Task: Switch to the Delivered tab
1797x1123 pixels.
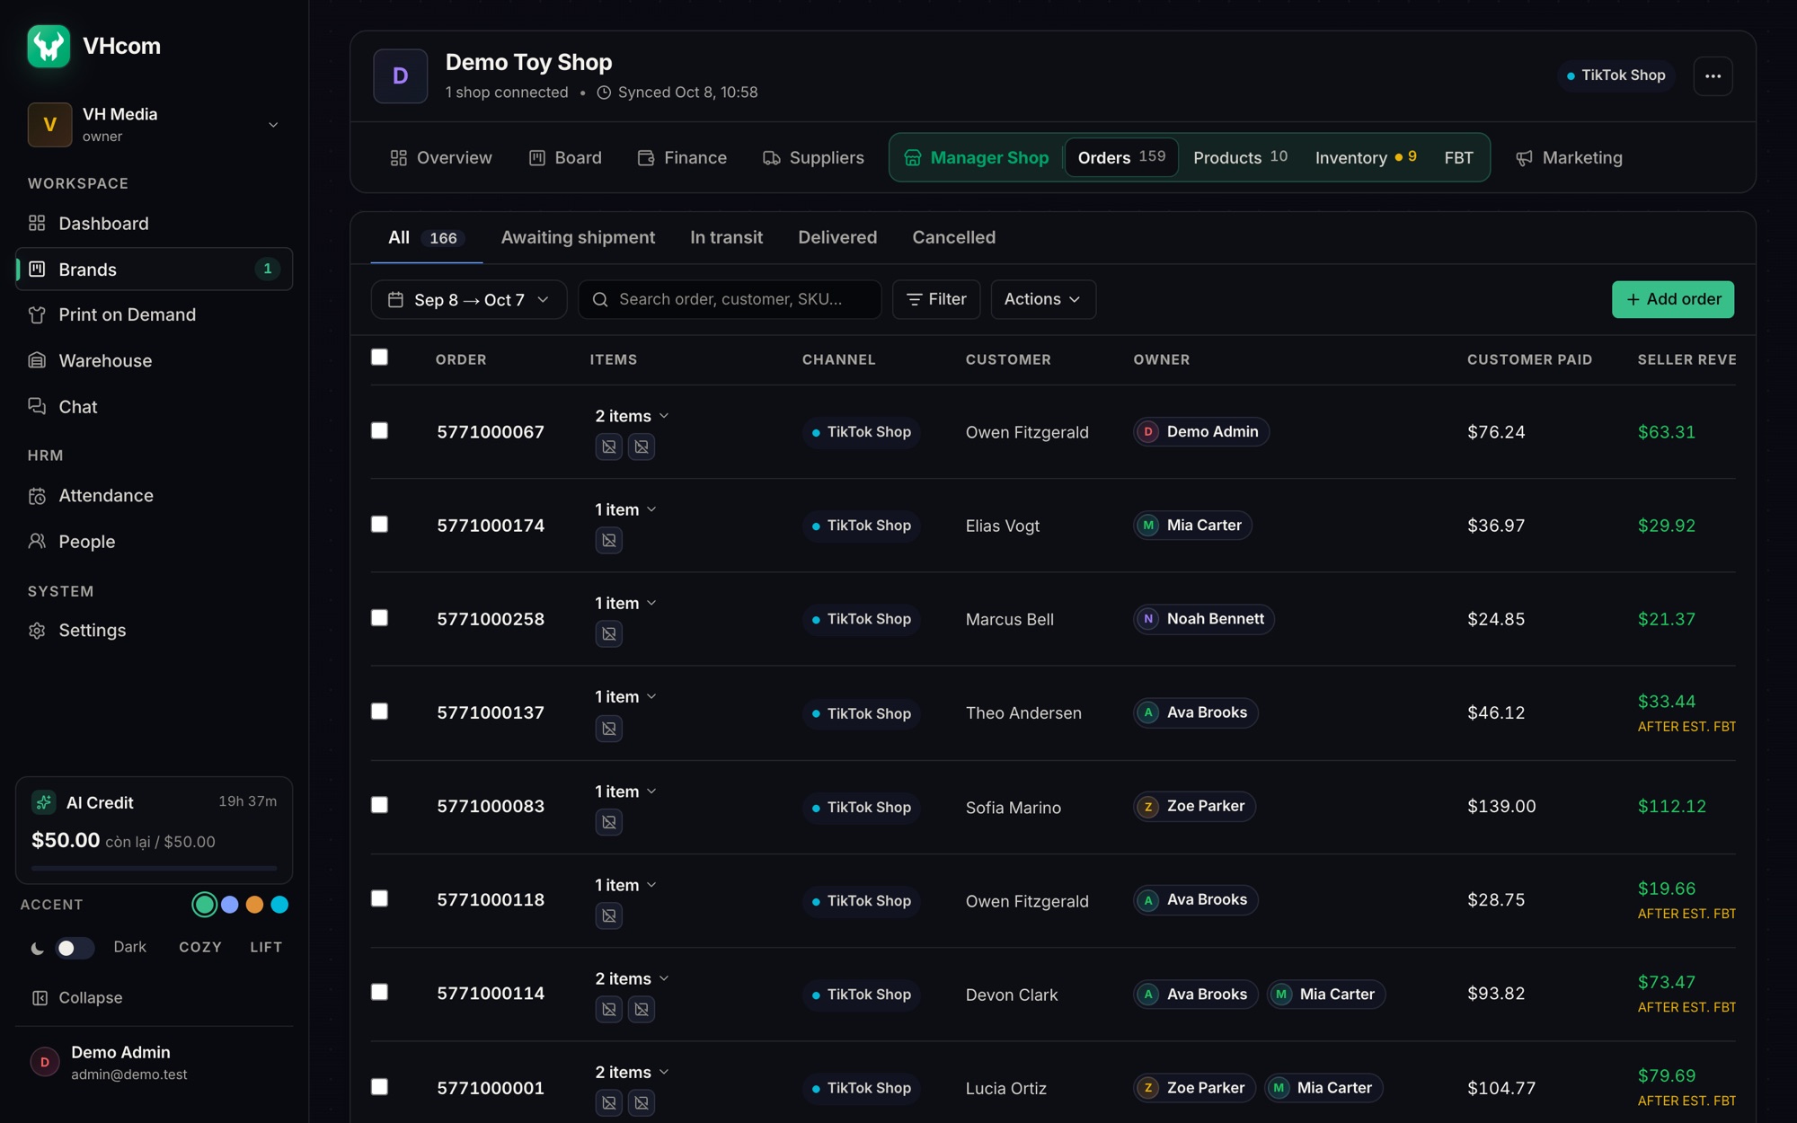Action: pyautogui.click(x=837, y=237)
